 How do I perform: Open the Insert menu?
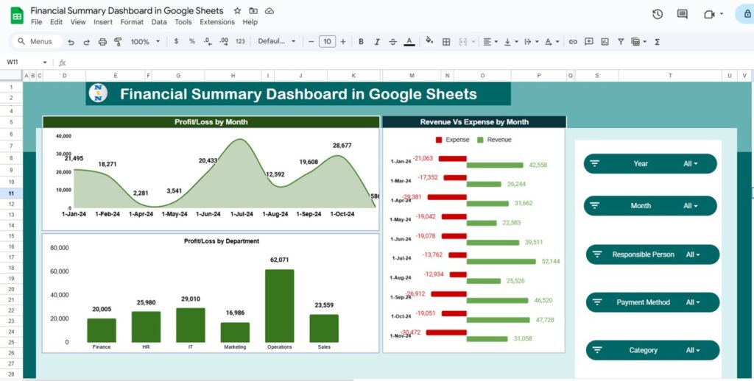pyautogui.click(x=103, y=22)
